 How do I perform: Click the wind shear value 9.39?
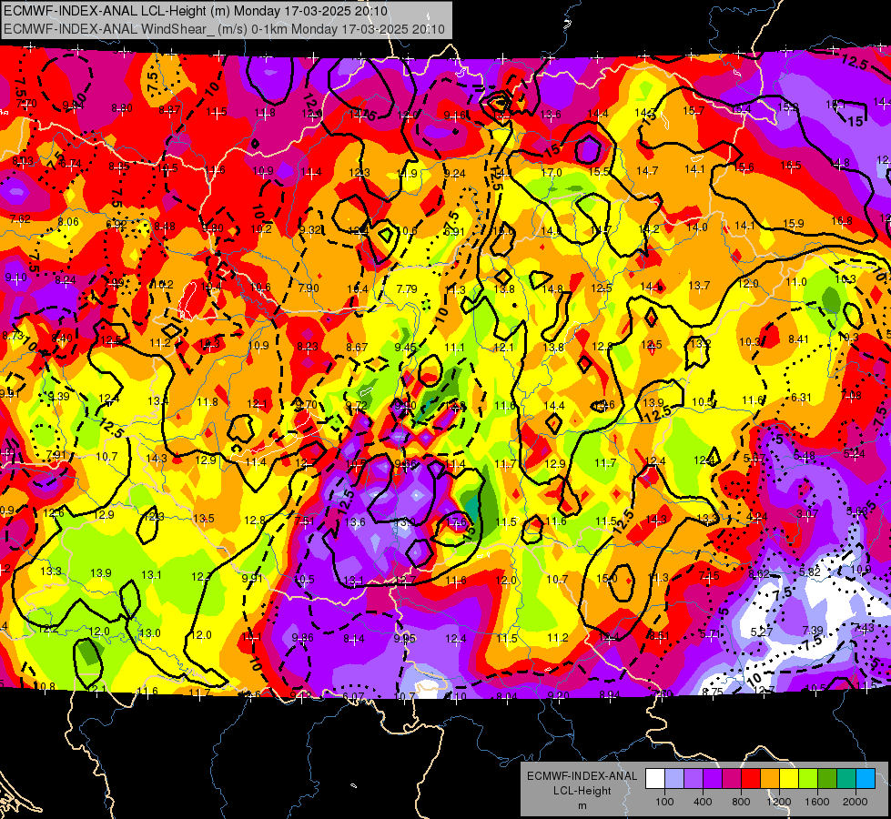tap(59, 396)
